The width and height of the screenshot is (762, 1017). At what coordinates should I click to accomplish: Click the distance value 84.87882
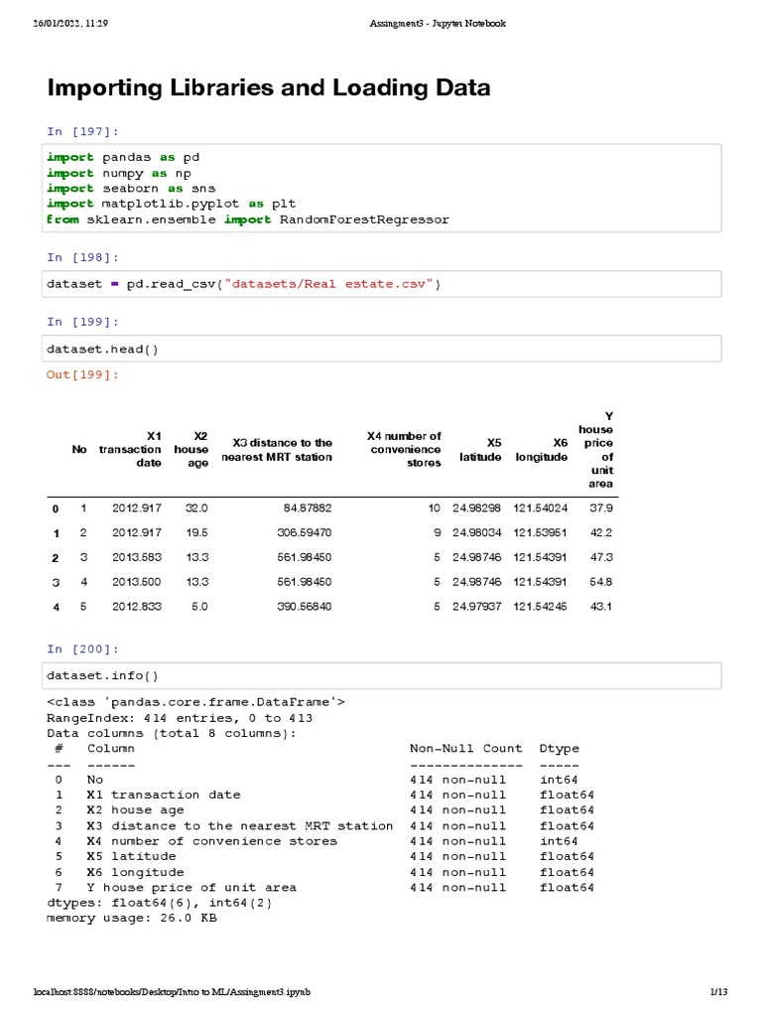(308, 508)
